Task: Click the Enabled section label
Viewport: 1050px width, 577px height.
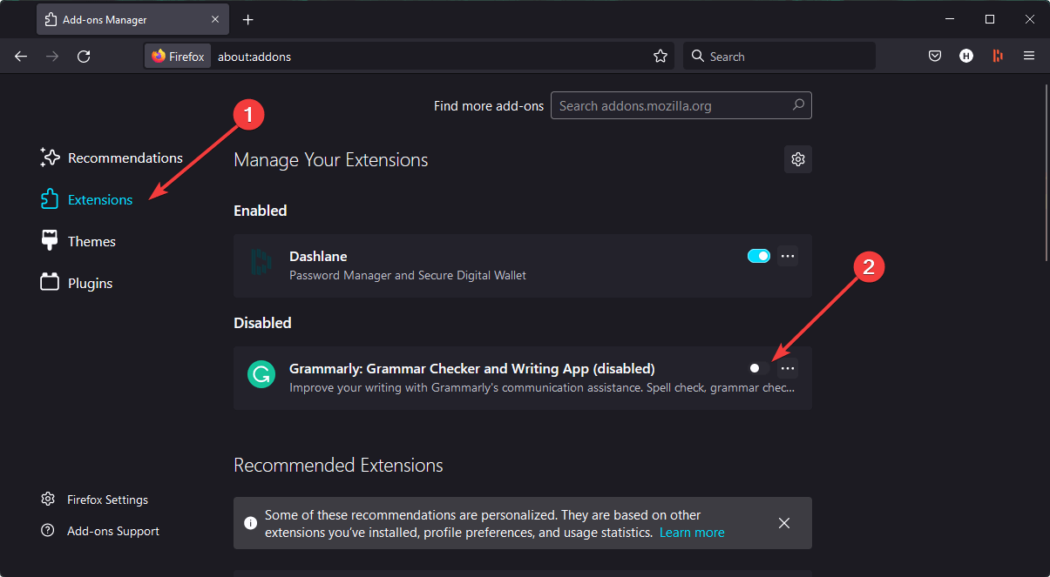Action: 261,211
